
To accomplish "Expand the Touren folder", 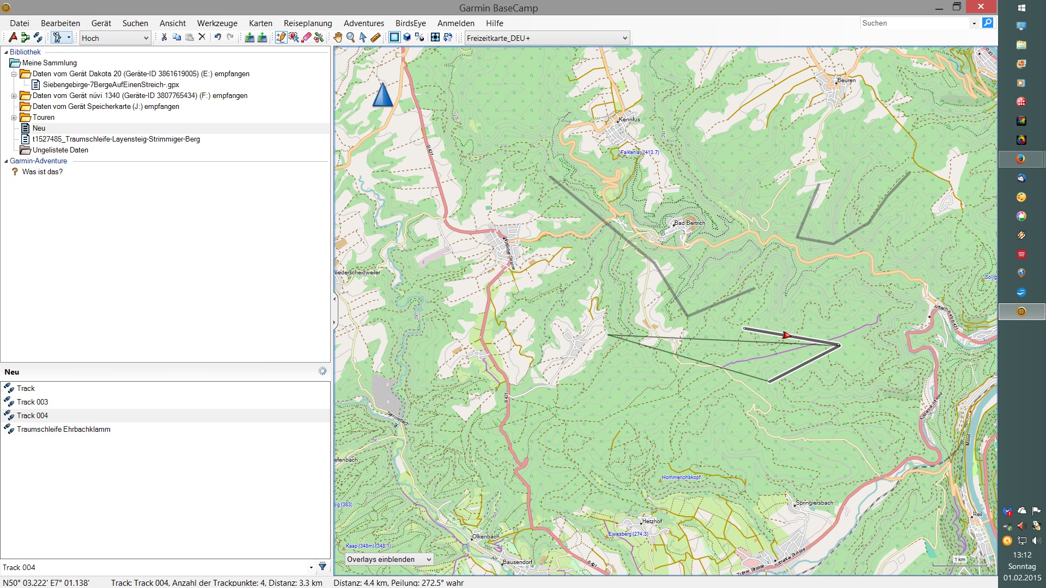I will (14, 118).
